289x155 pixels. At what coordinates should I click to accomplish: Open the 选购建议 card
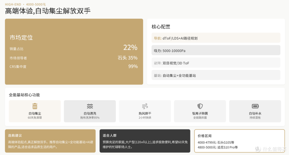pyautogui.click(x=50, y=141)
